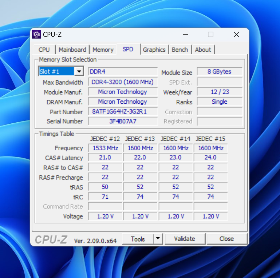This screenshot has height=278, width=280.
Task: Click the tRAS value 50 cell
Action: (x=105, y=187)
